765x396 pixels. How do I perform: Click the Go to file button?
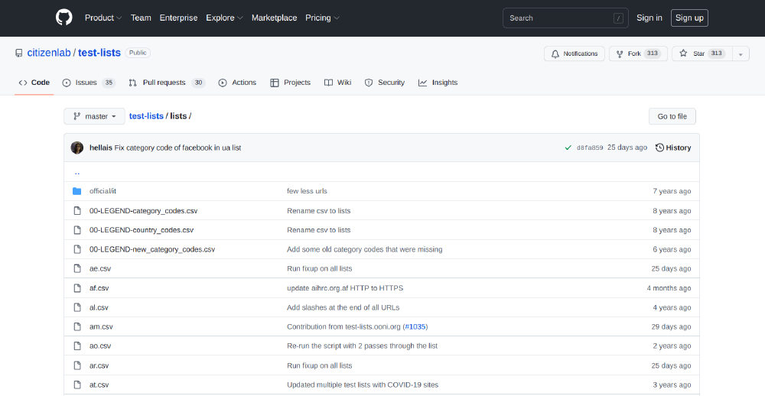click(x=672, y=116)
